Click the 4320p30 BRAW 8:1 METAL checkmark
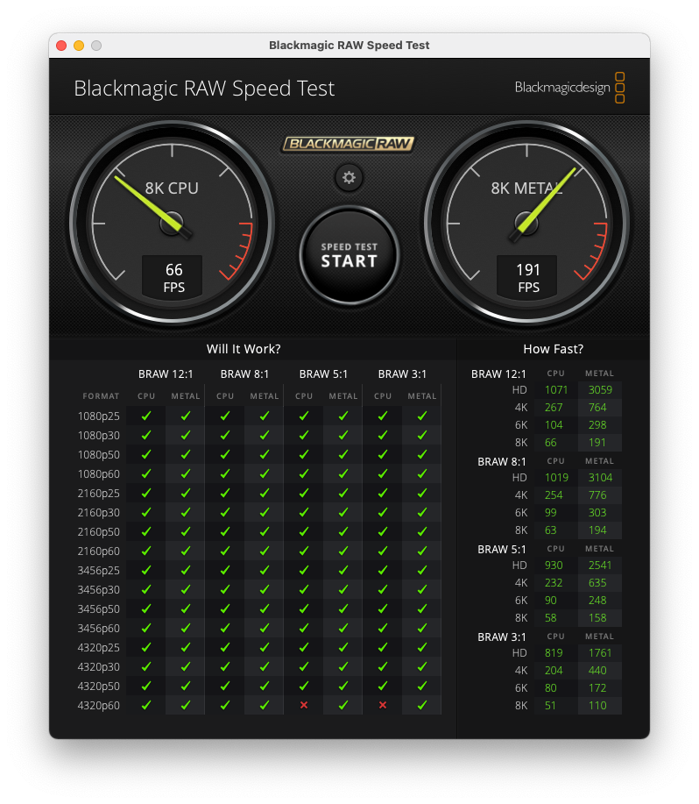Screen dimensions: 699x804 pos(265,666)
